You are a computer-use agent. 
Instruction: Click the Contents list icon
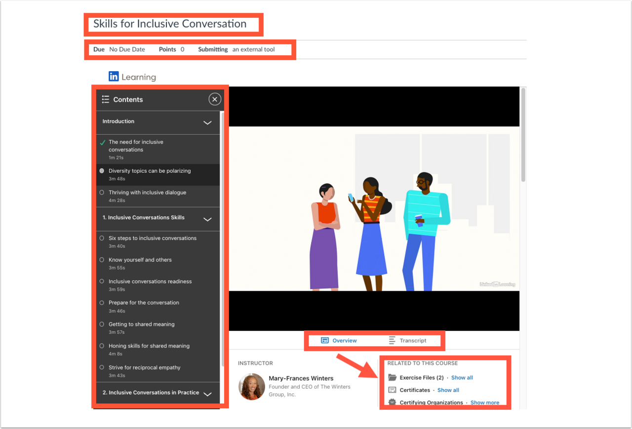(x=105, y=99)
